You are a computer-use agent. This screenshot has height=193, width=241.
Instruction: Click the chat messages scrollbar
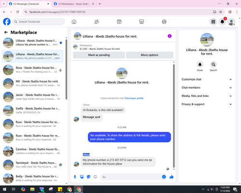point(174,116)
